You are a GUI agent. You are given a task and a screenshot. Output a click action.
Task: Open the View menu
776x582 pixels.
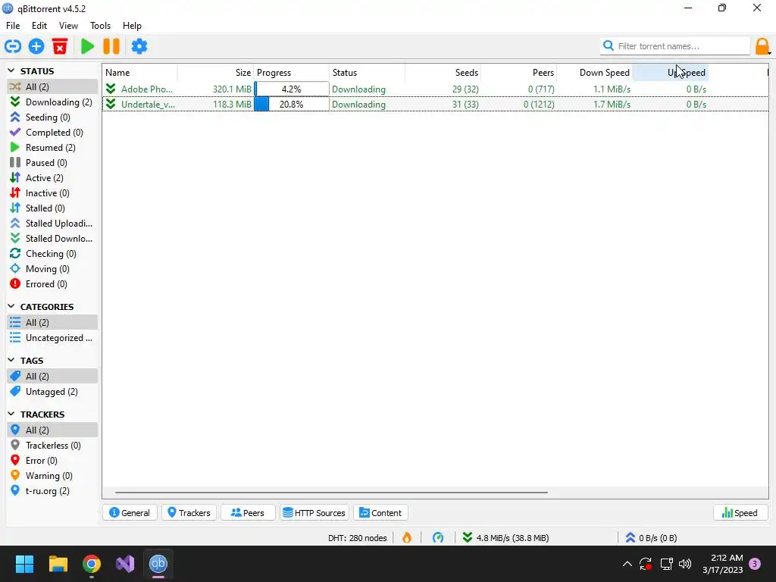[x=68, y=26]
